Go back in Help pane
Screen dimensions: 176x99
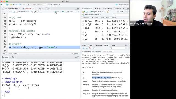tap(84, 48)
